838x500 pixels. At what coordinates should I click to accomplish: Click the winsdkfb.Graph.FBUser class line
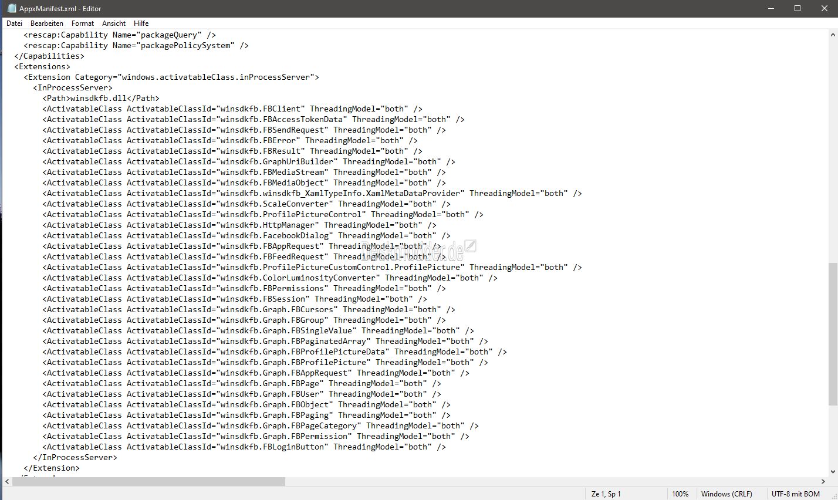click(242, 394)
